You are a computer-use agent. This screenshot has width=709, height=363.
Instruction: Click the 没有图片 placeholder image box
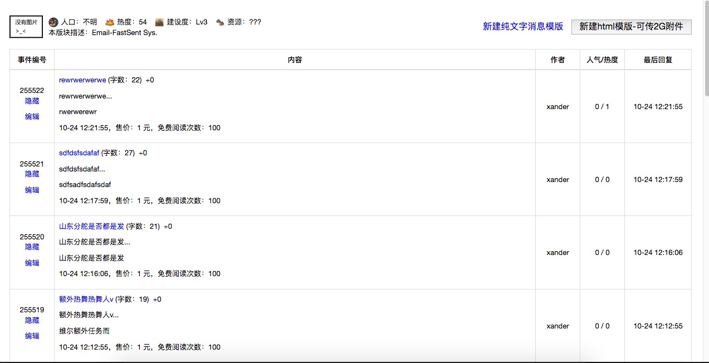click(x=26, y=27)
